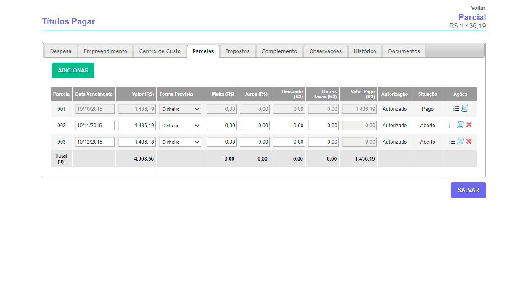Switch to the Despesa tab
This screenshot has height=305, width=522.
click(61, 51)
